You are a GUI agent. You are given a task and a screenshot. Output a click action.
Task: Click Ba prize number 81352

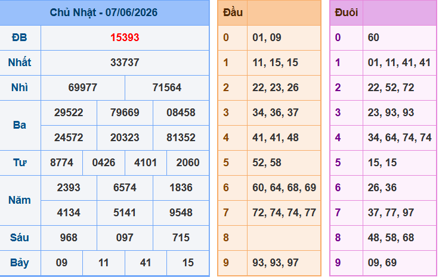point(181,138)
